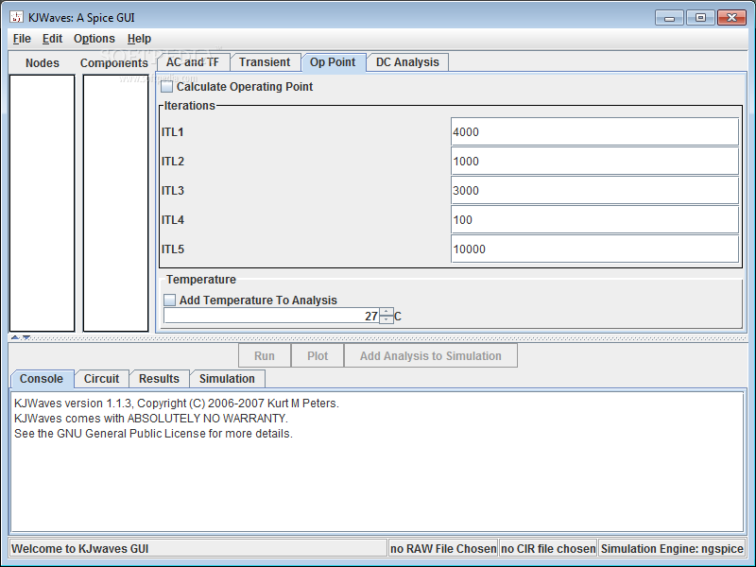Screen dimensions: 756x567
Task: Switch to the Circuit tab
Action: click(101, 379)
